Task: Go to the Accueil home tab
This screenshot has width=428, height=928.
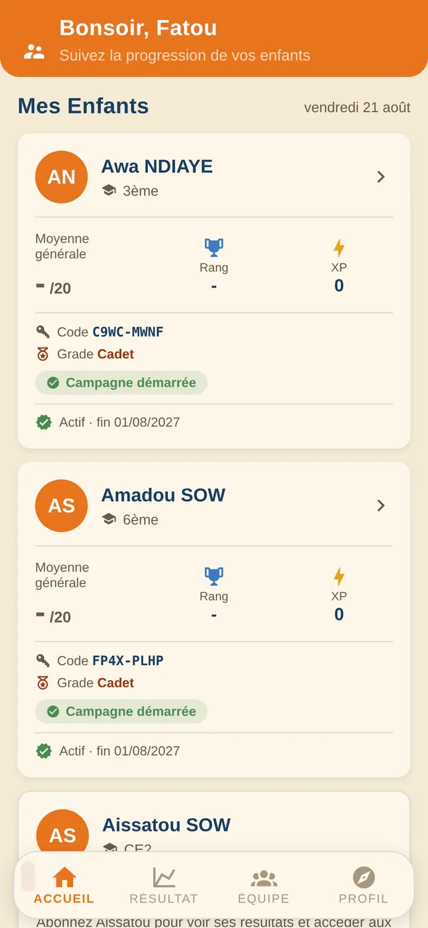Action: point(64,886)
